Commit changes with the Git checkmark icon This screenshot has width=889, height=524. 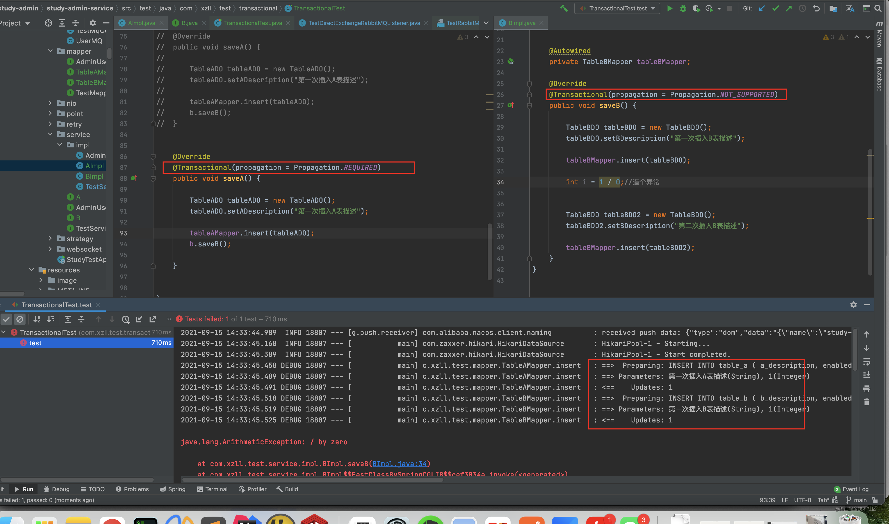click(x=775, y=8)
